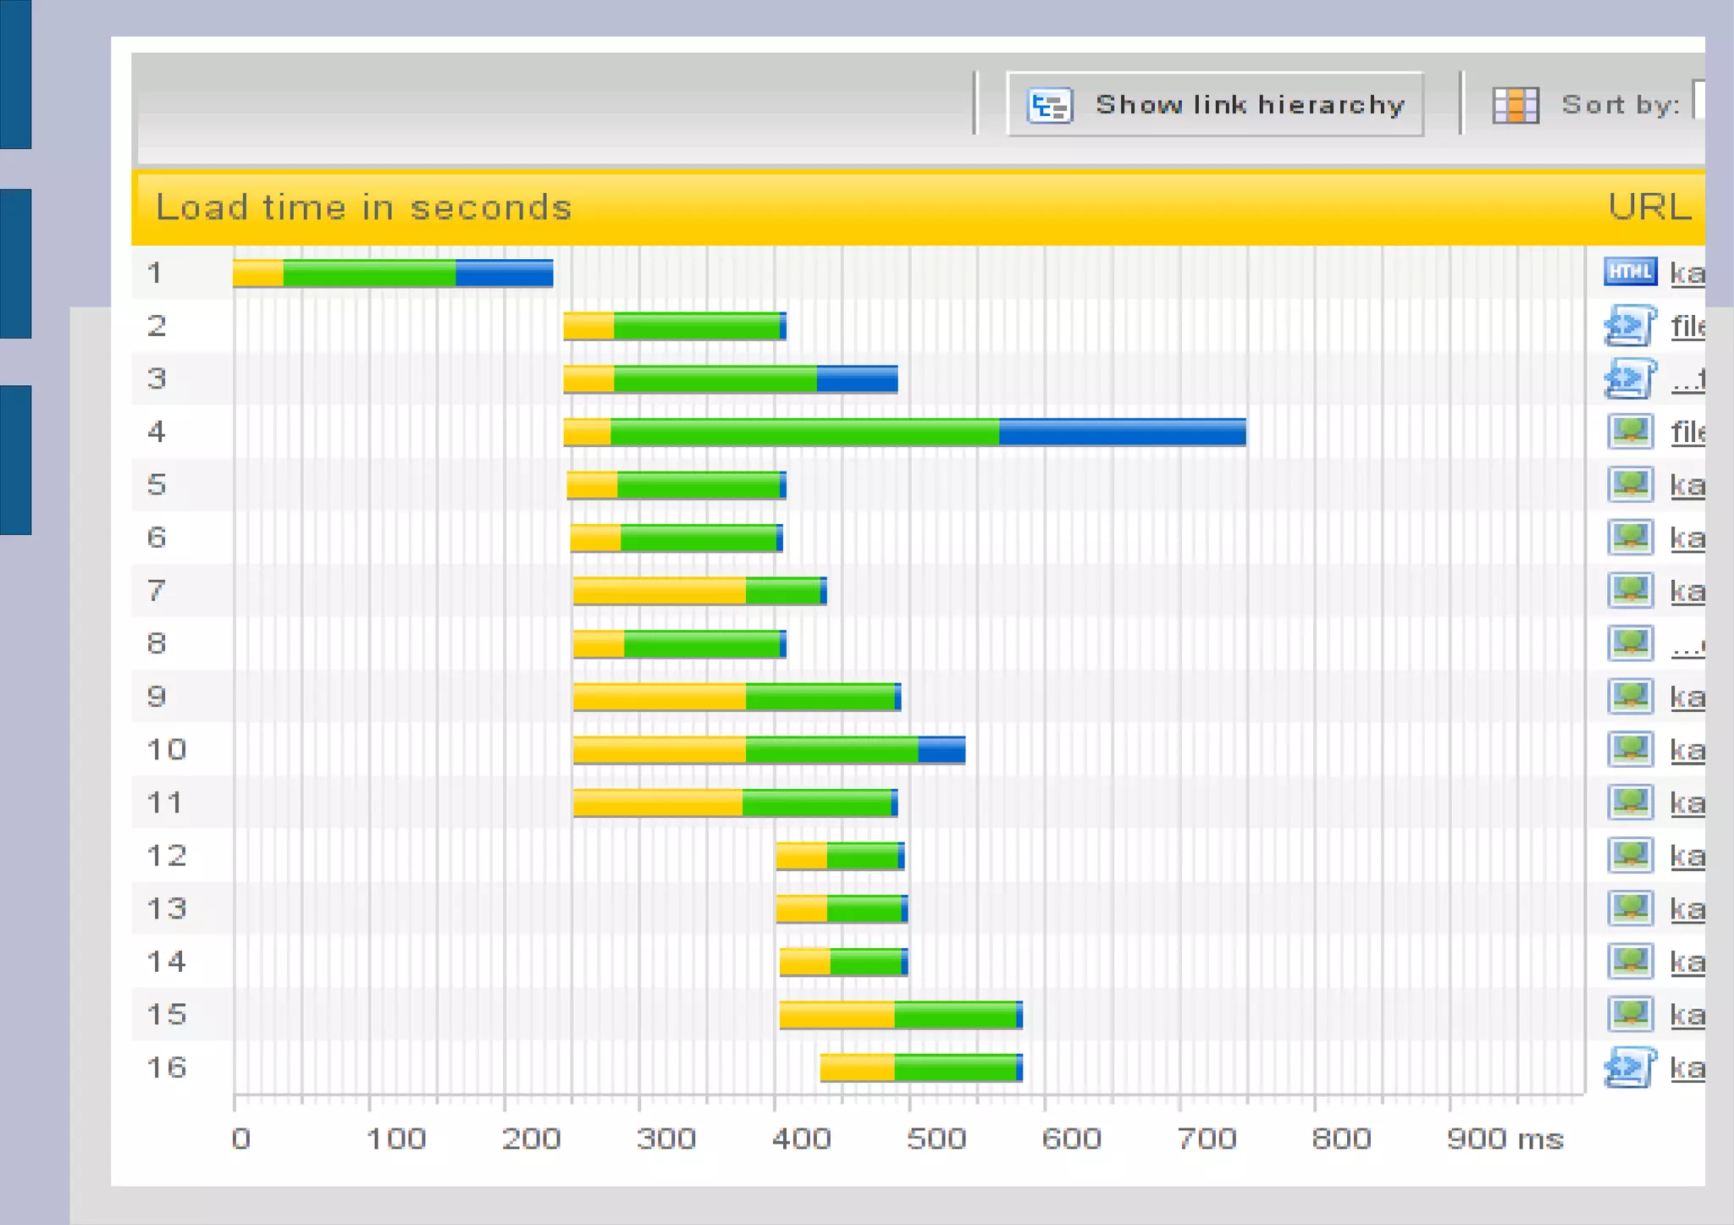Click the image icon in row 12
The width and height of the screenshot is (1734, 1225).
1630,855
